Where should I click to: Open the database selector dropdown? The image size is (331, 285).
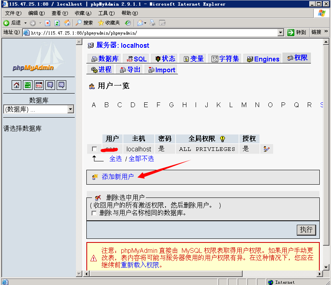[x=71, y=109]
